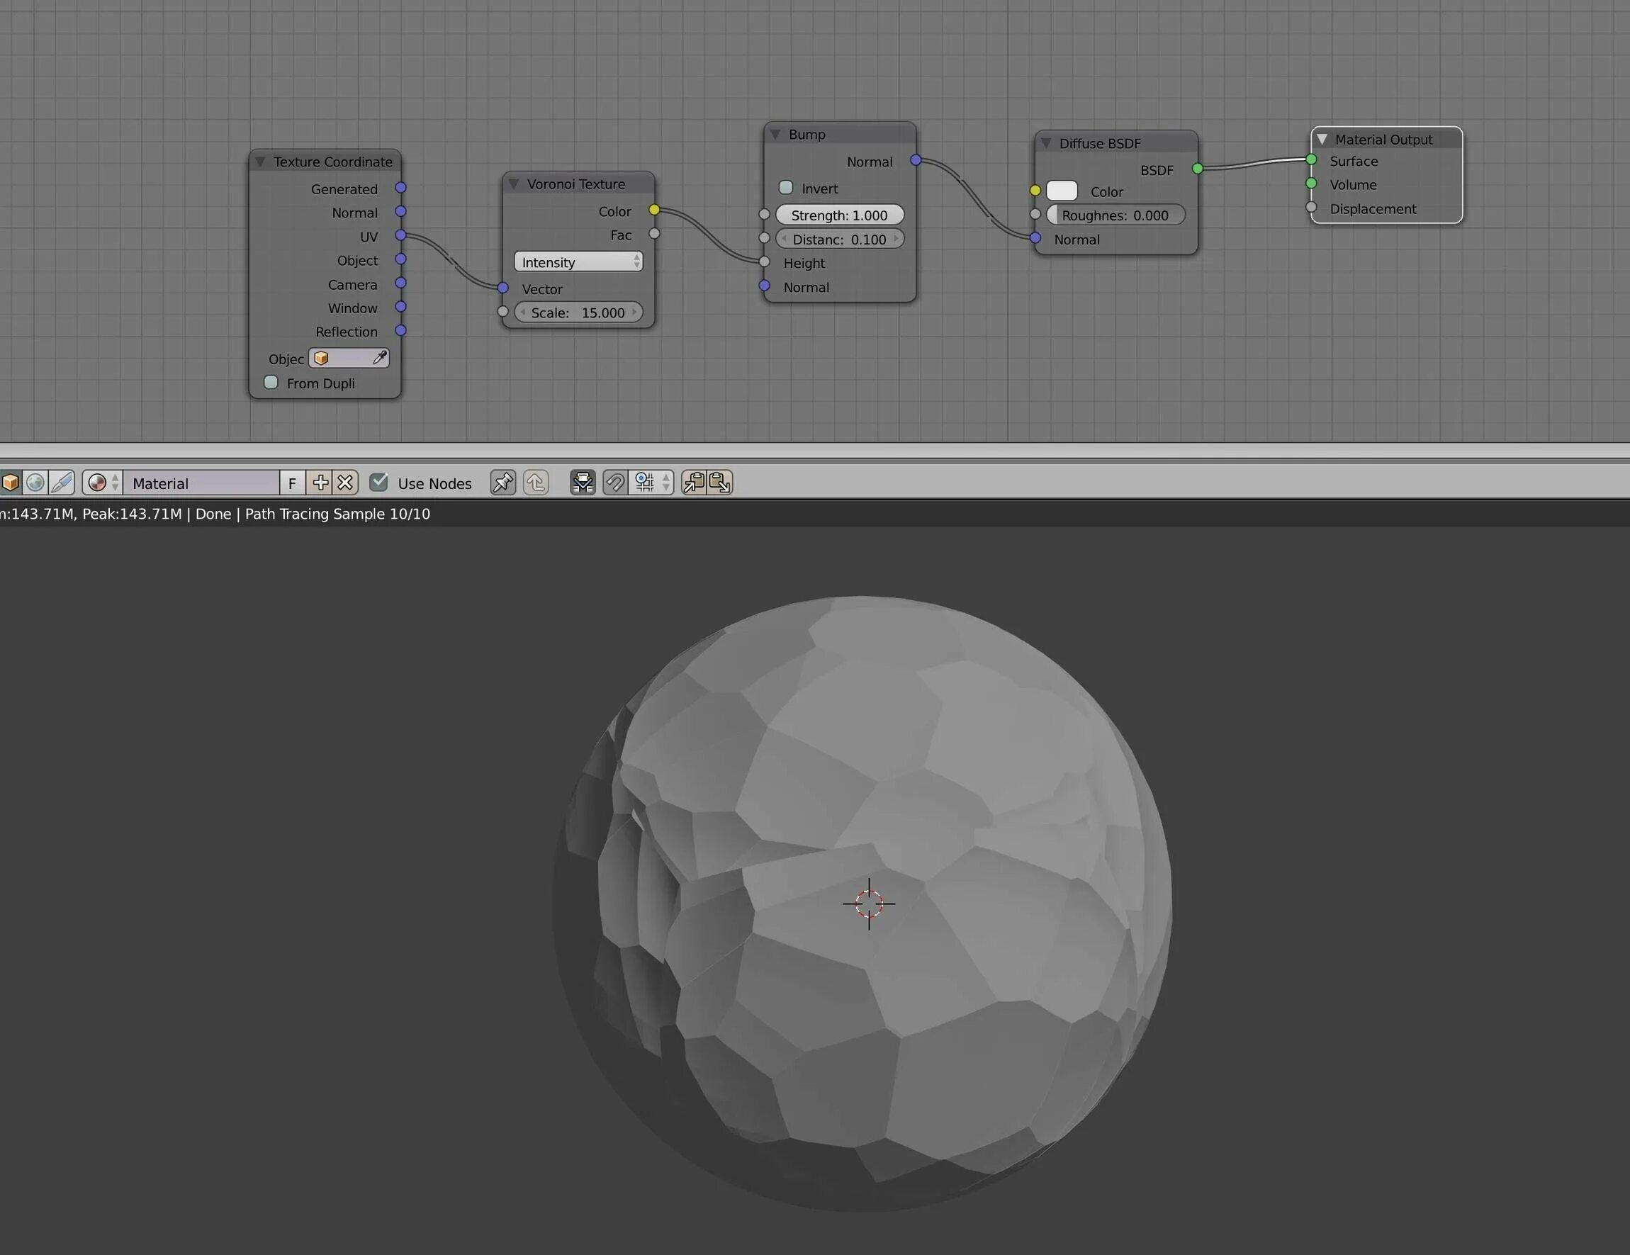1630x1255 pixels.
Task: Click the copy nodes to clipboard icon
Action: (693, 483)
